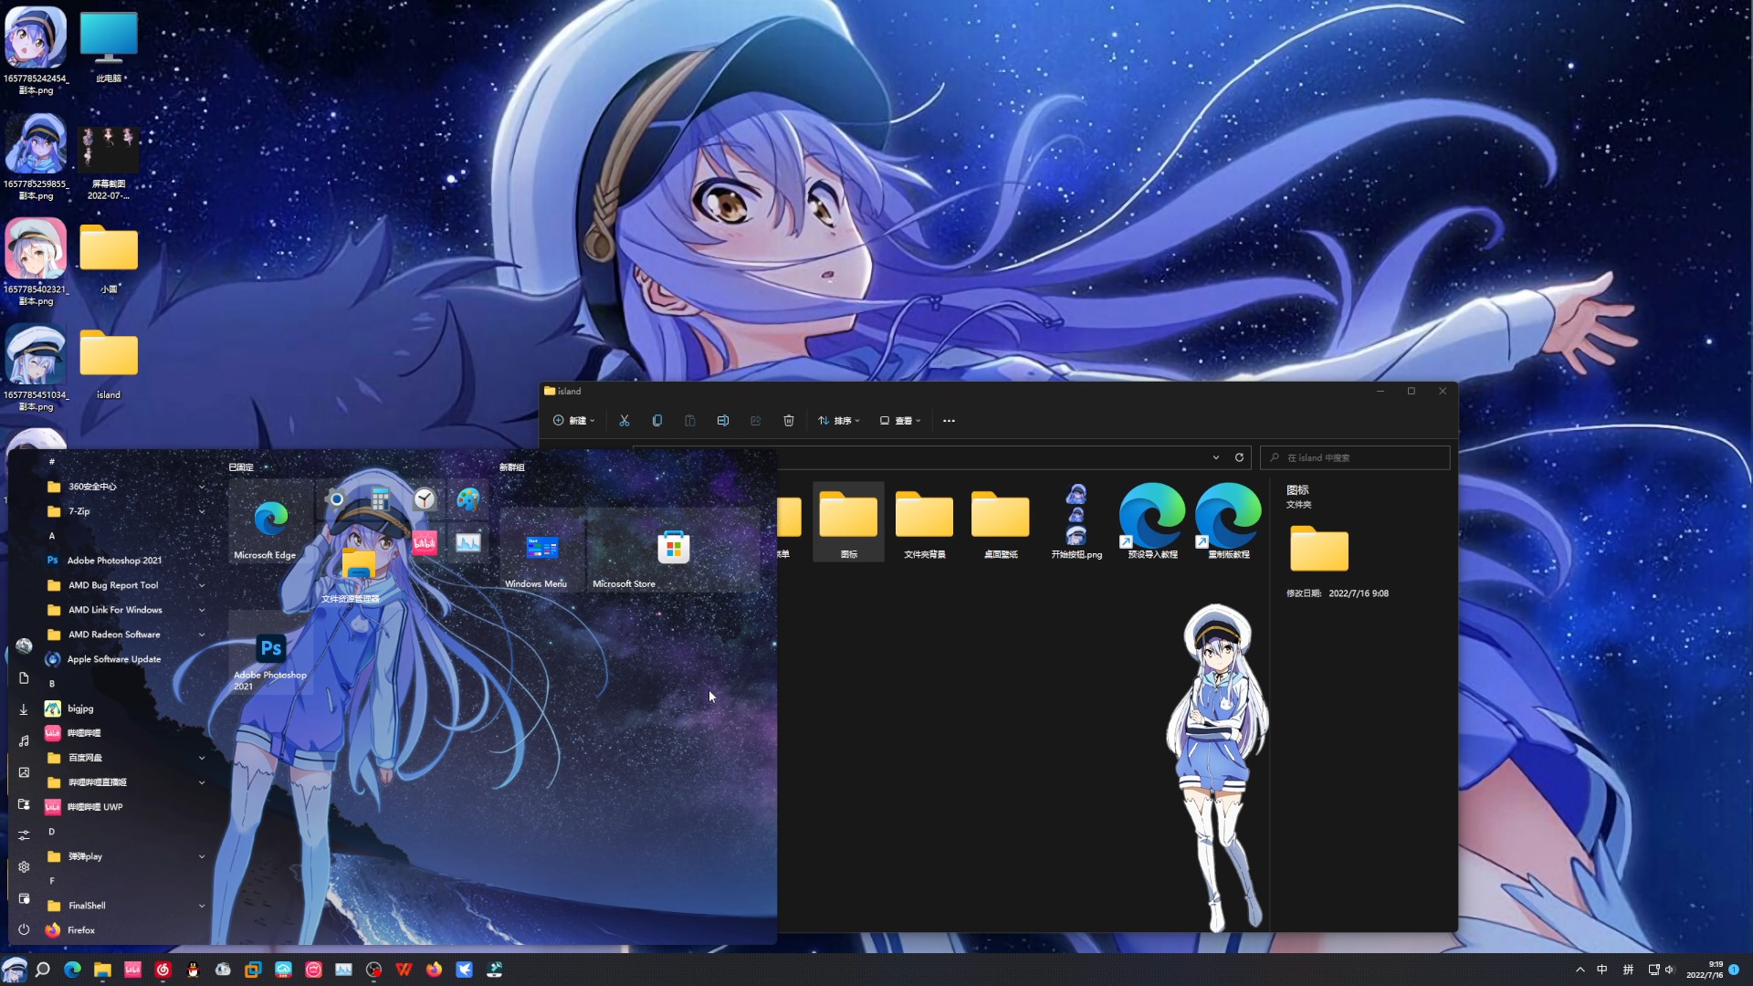Expand the AMD Radeon Software group
This screenshot has width=1753, height=986.
click(202, 635)
